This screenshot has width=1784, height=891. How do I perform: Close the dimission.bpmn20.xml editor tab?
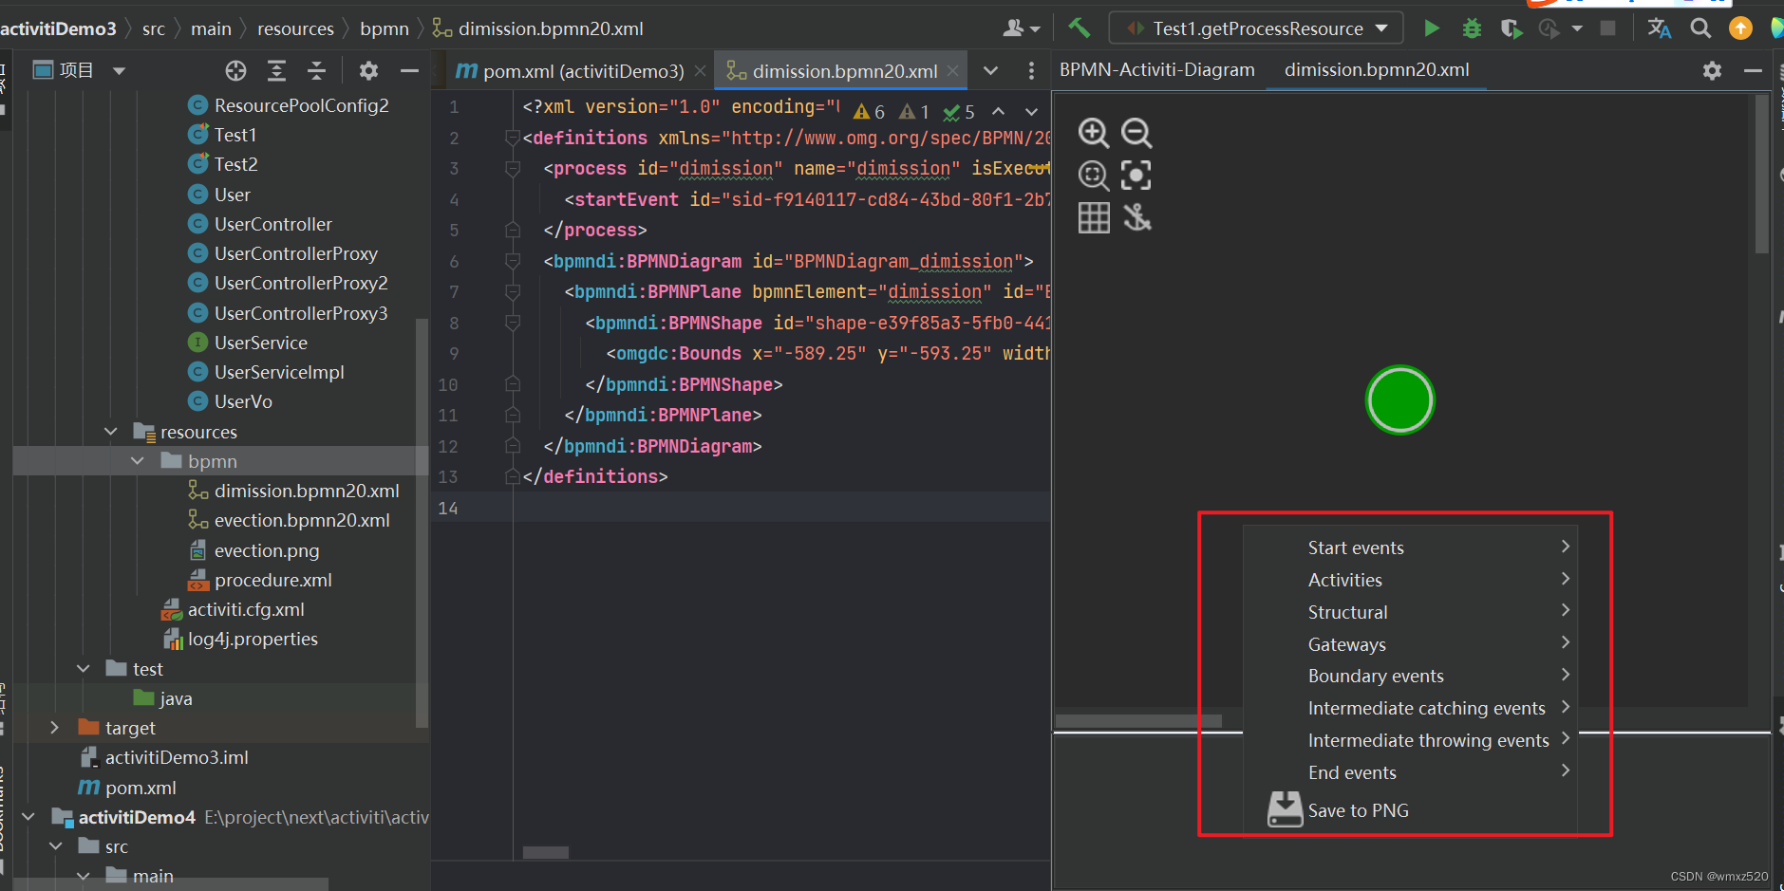tap(953, 71)
